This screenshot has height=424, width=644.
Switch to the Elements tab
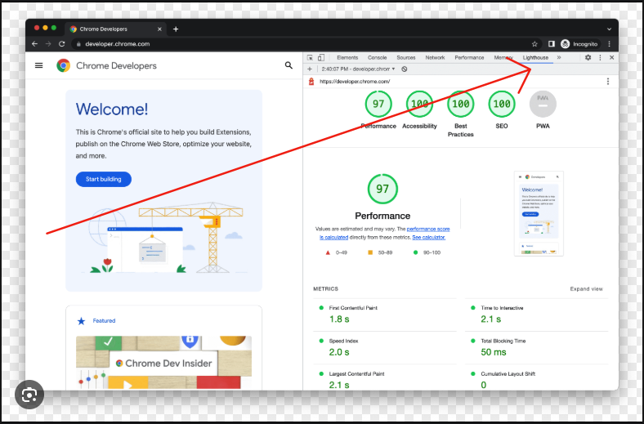point(347,58)
